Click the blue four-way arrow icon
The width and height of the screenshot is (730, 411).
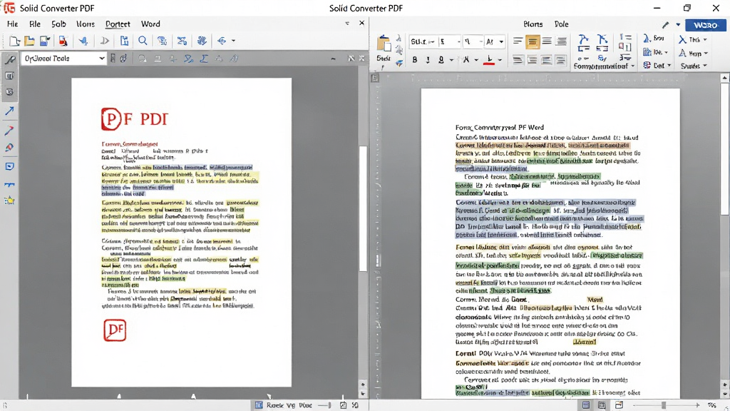(222, 41)
